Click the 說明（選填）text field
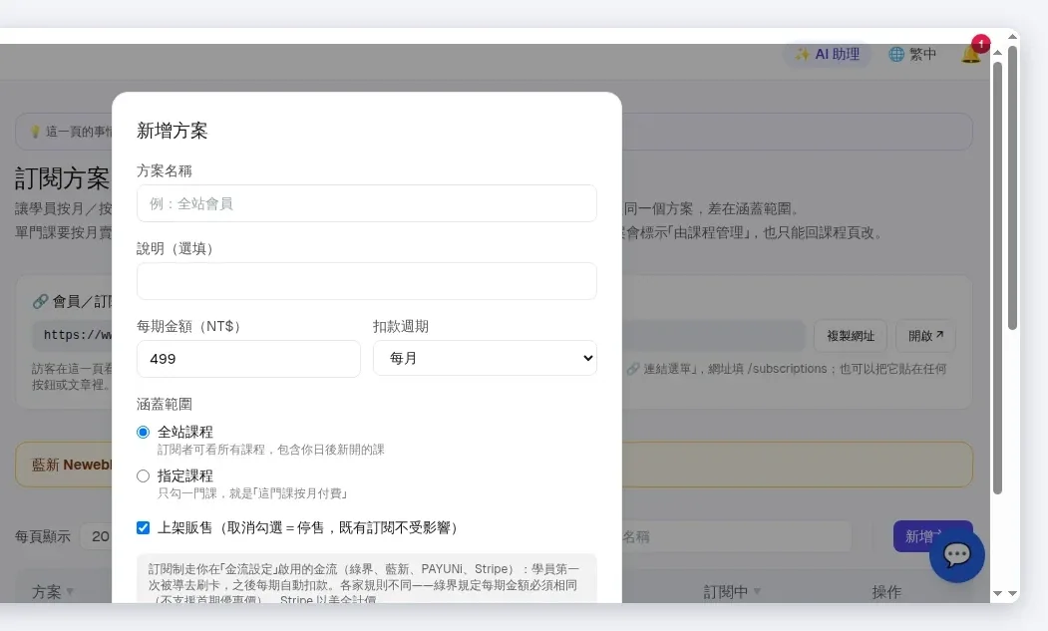Image resolution: width=1048 pixels, height=631 pixels. point(366,281)
